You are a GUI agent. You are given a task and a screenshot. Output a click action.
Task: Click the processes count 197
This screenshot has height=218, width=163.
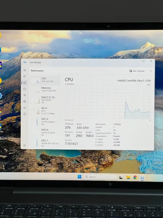coord(67,136)
